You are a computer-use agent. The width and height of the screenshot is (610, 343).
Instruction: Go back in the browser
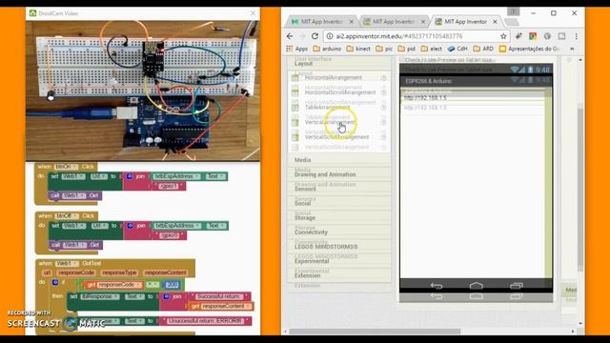(290, 36)
